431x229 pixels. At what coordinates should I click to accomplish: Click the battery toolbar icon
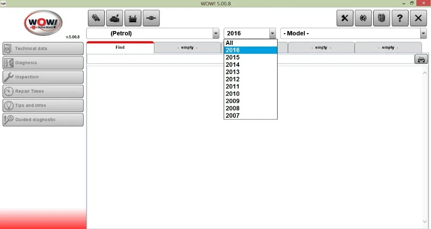click(133, 18)
